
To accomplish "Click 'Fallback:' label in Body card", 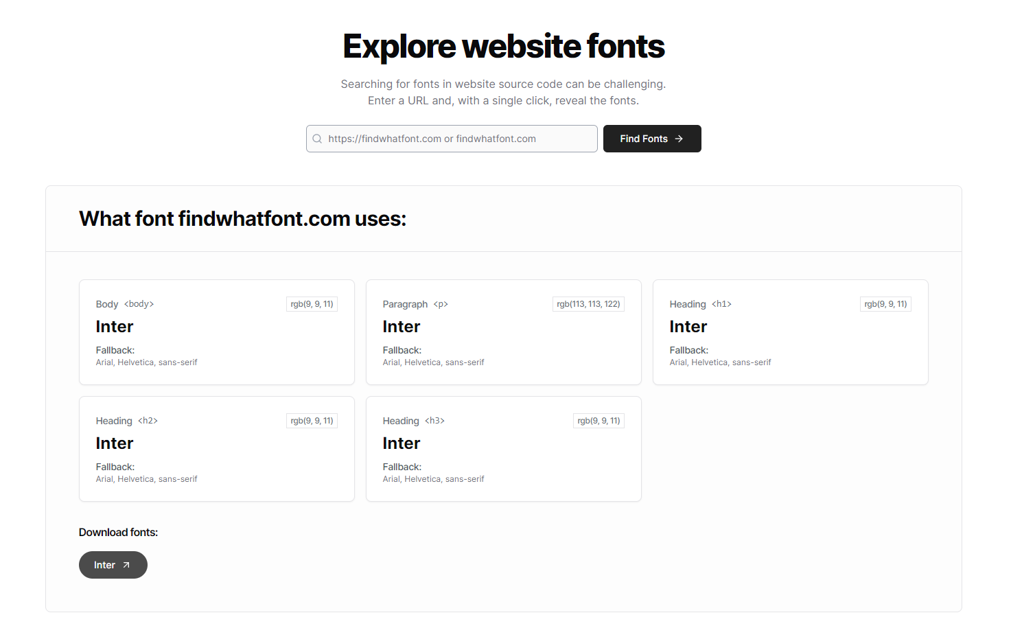I will 115,350.
